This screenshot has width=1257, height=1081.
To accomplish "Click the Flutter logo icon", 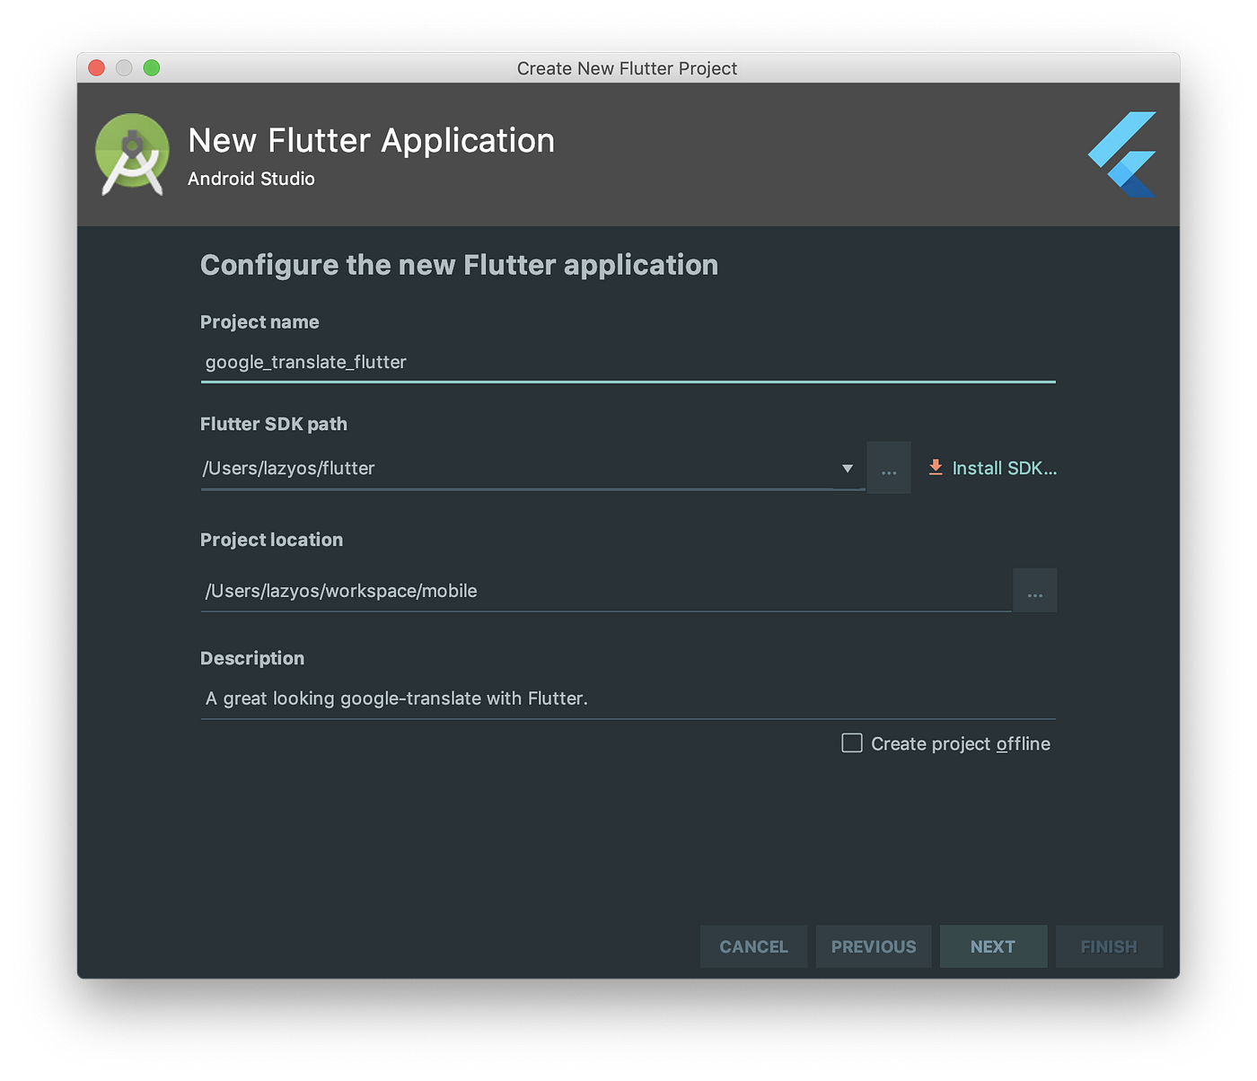I will coord(1120,153).
